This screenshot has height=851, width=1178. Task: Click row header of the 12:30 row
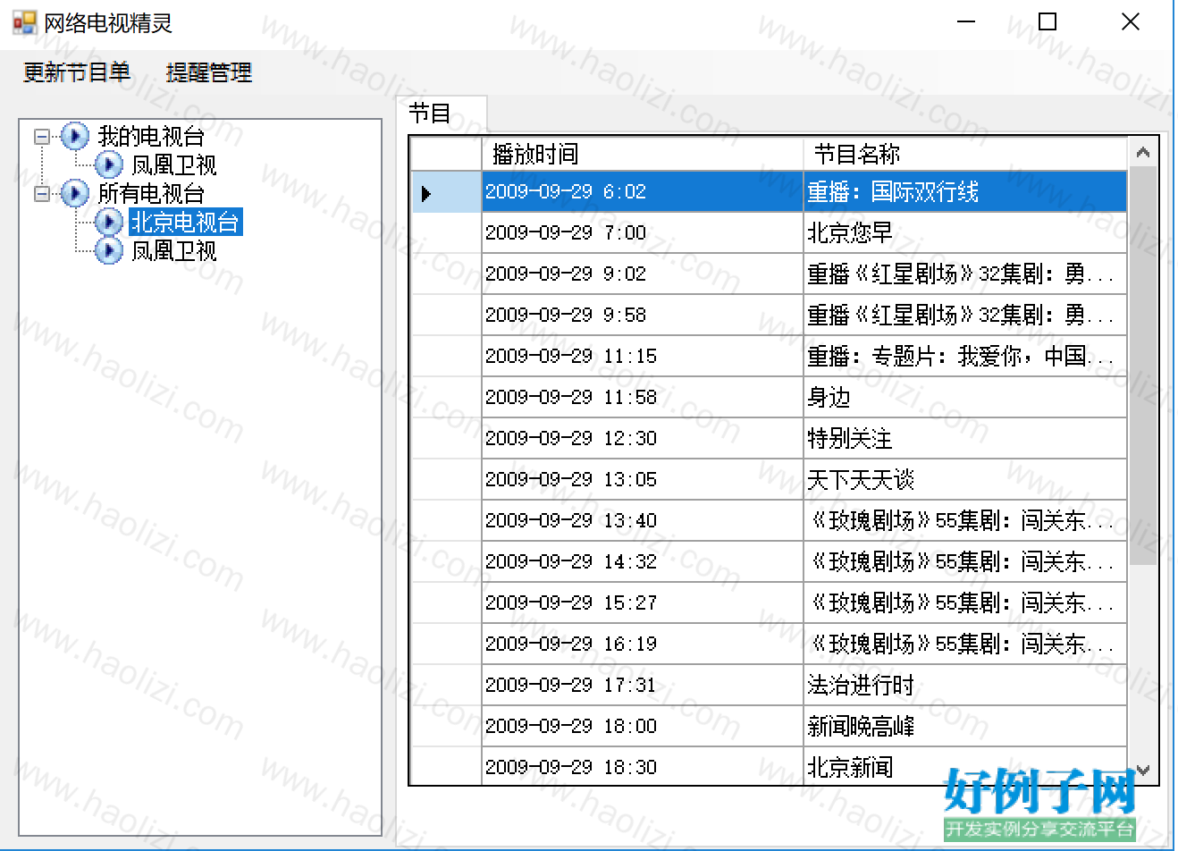click(x=446, y=438)
